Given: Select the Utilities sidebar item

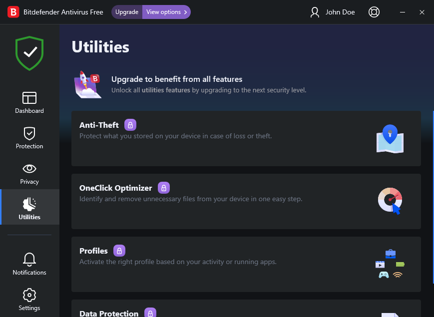Looking at the screenshot, I should [x=29, y=209].
